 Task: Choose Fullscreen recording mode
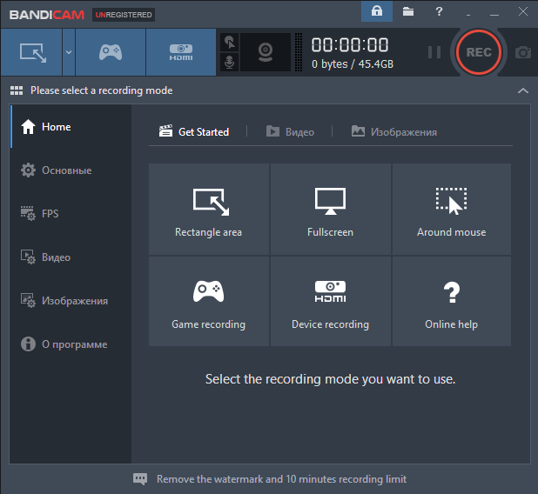(330, 209)
